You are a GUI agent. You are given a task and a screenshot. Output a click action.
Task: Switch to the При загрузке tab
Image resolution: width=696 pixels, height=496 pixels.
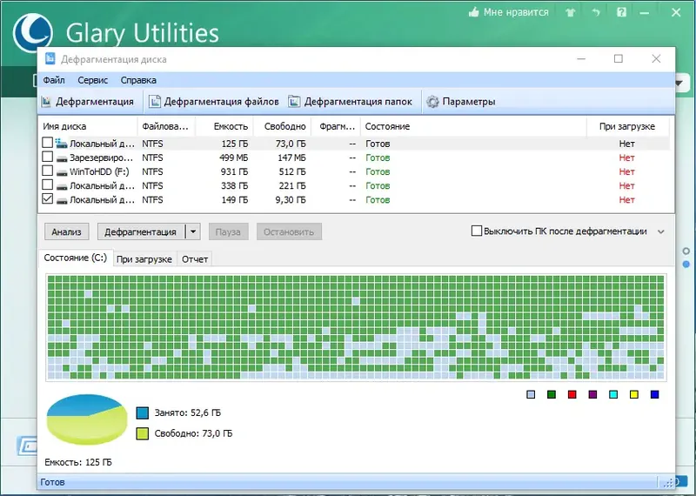144,259
